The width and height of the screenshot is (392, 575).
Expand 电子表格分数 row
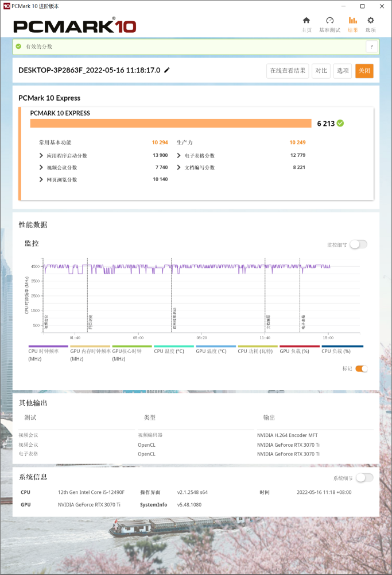178,155
